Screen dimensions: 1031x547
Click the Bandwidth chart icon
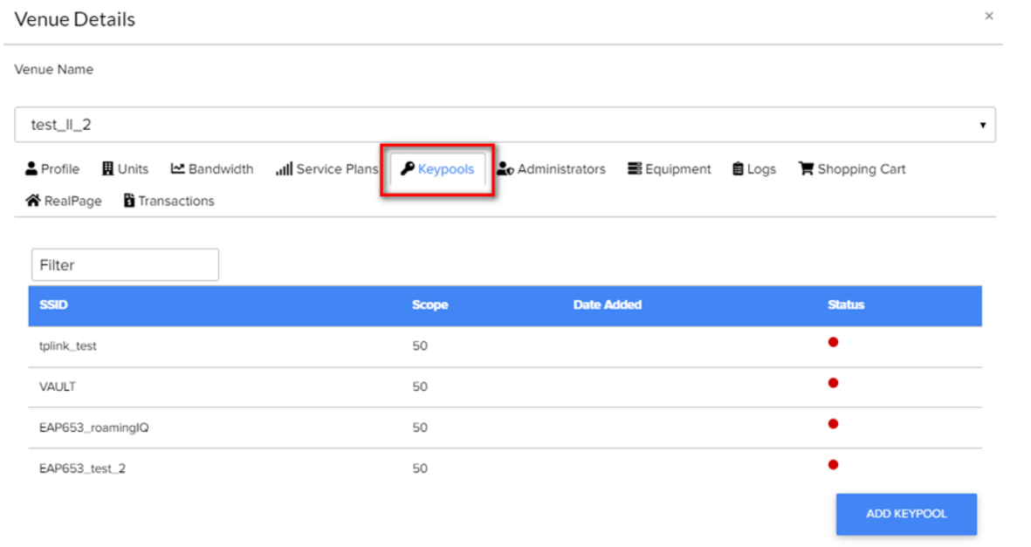point(178,169)
